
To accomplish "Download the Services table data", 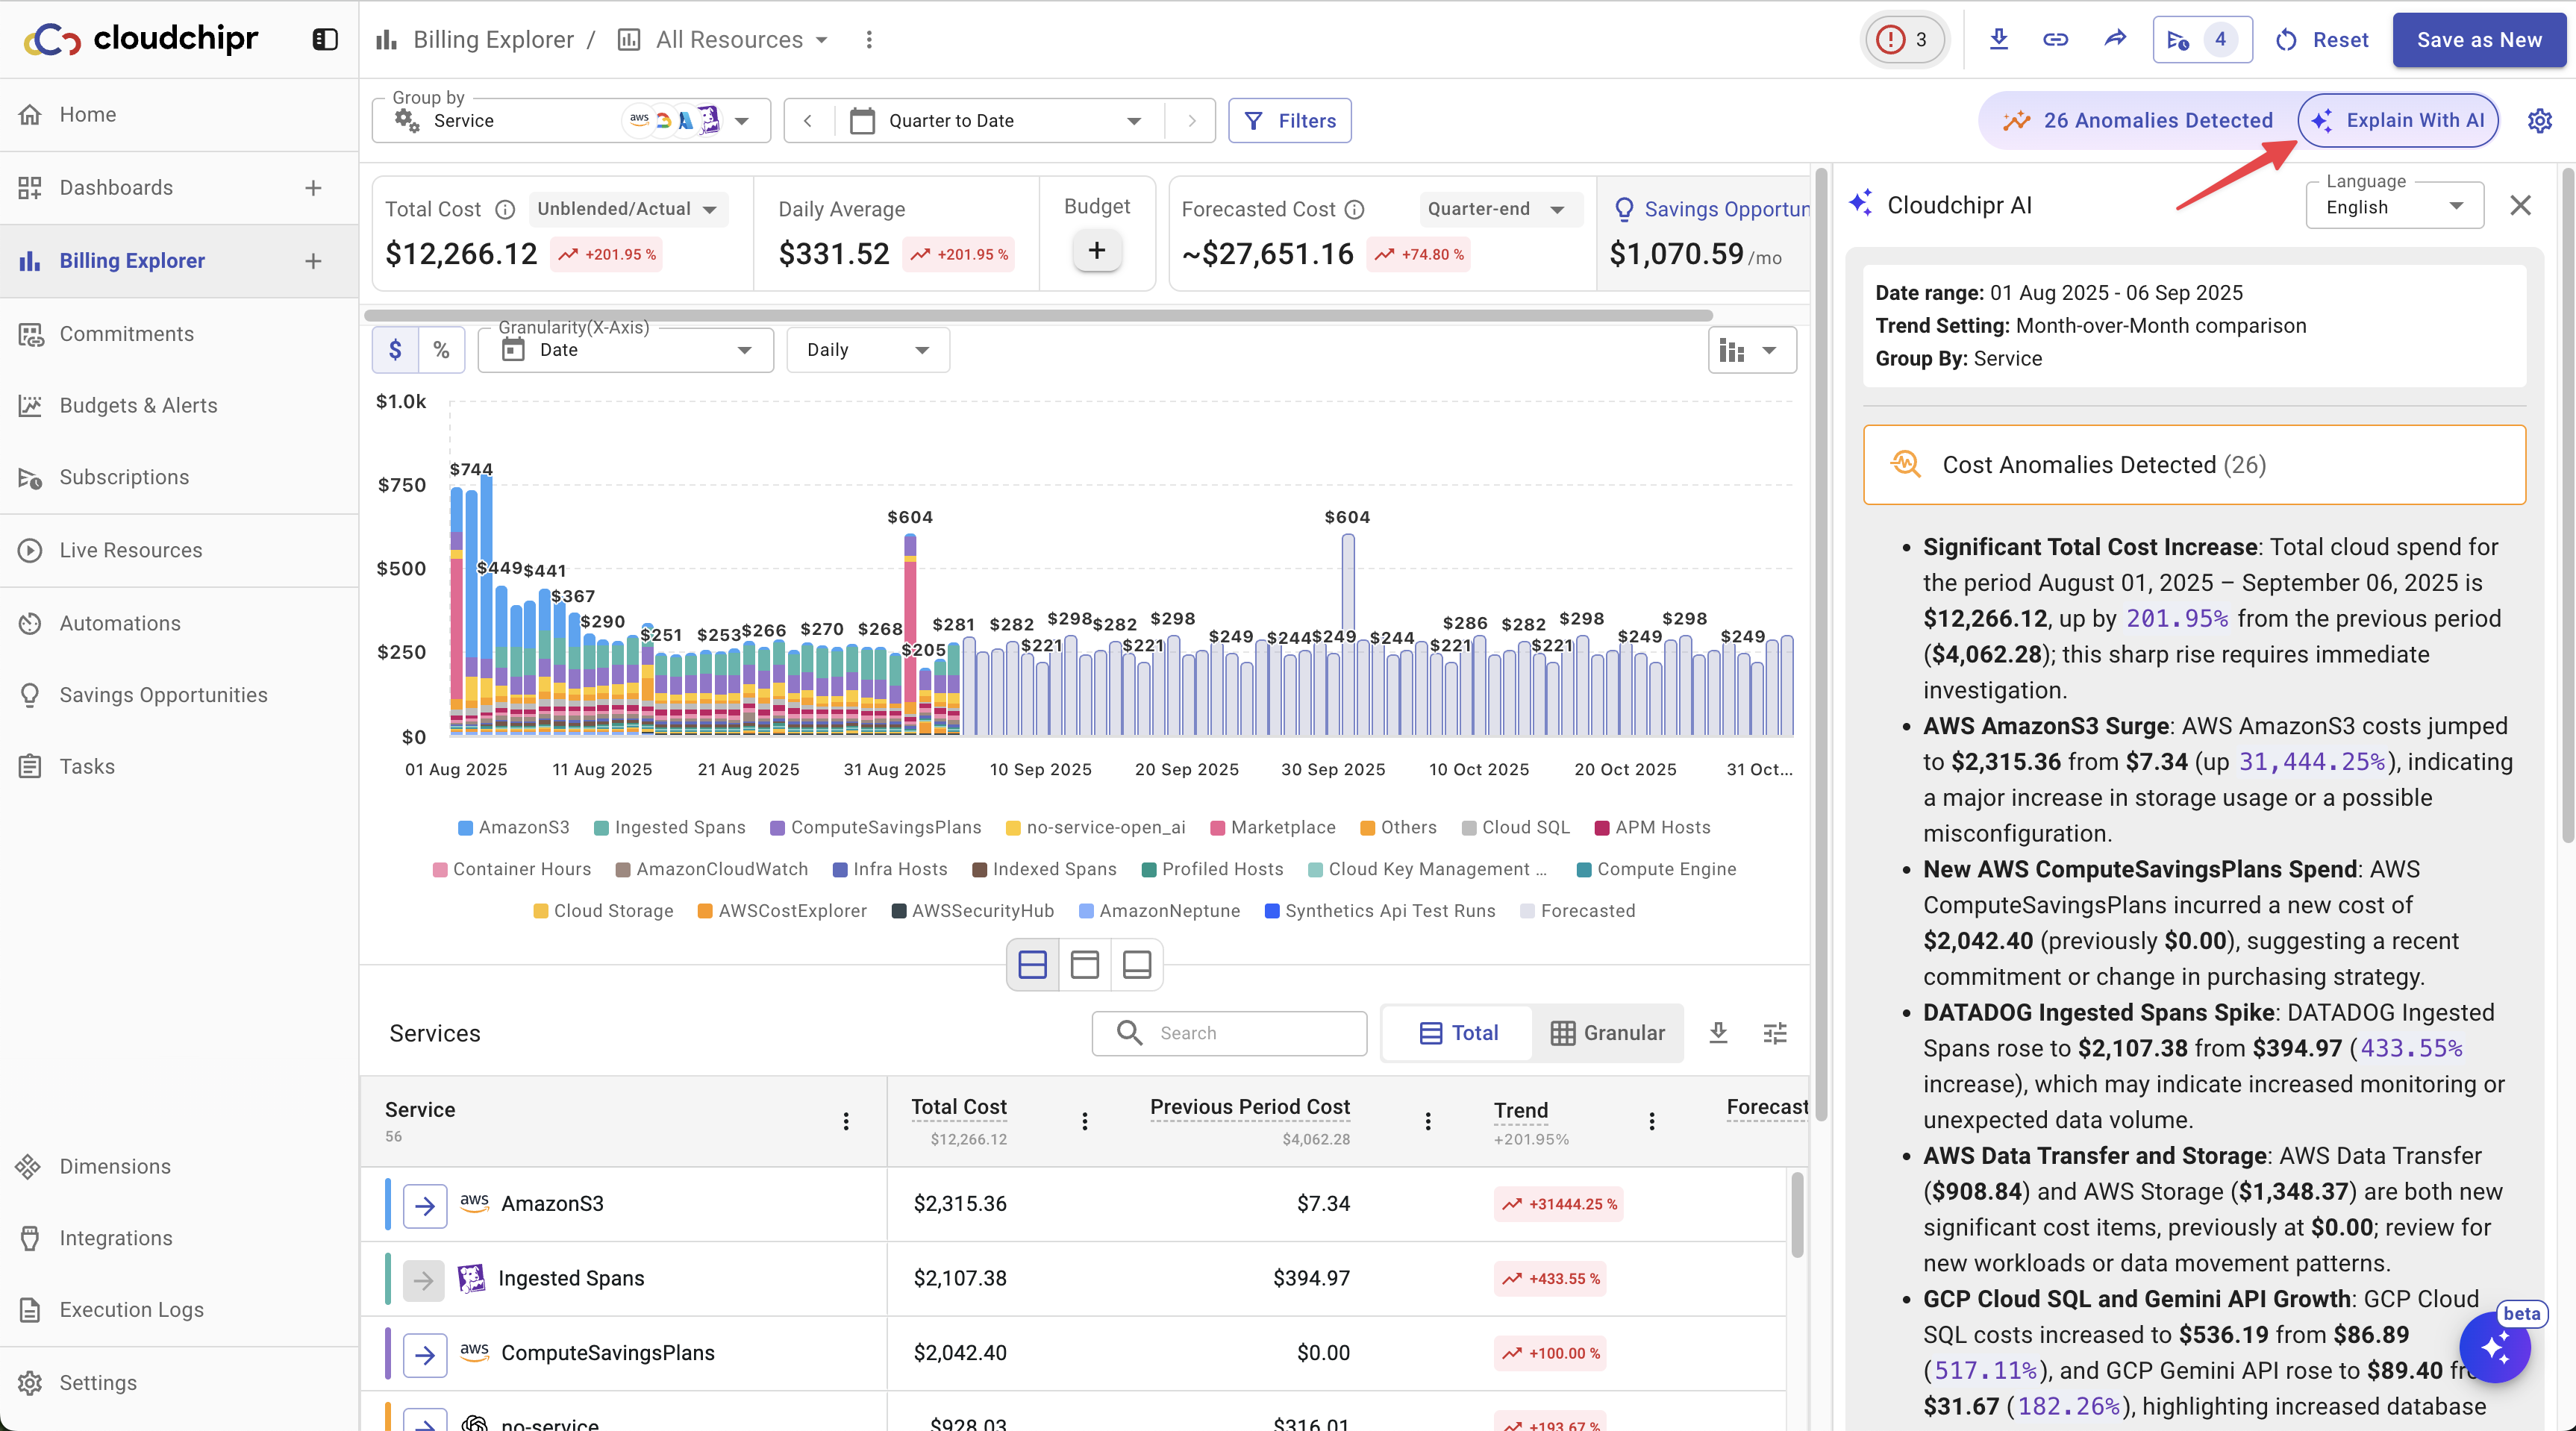I will click(x=1718, y=1033).
